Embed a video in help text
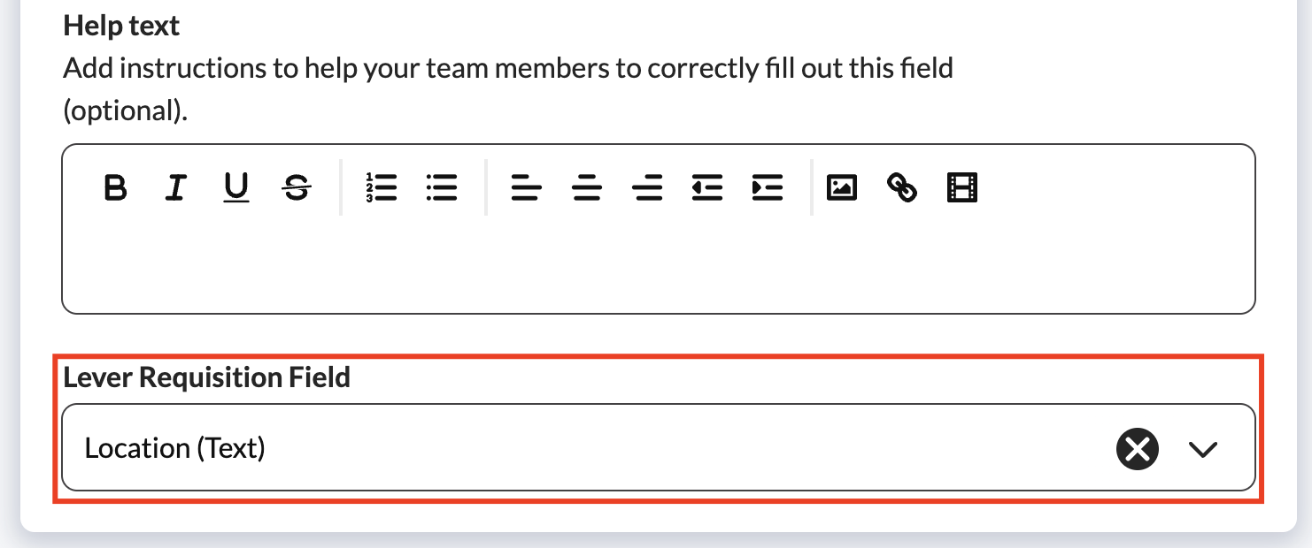Image resolution: width=1312 pixels, height=548 pixels. click(961, 187)
